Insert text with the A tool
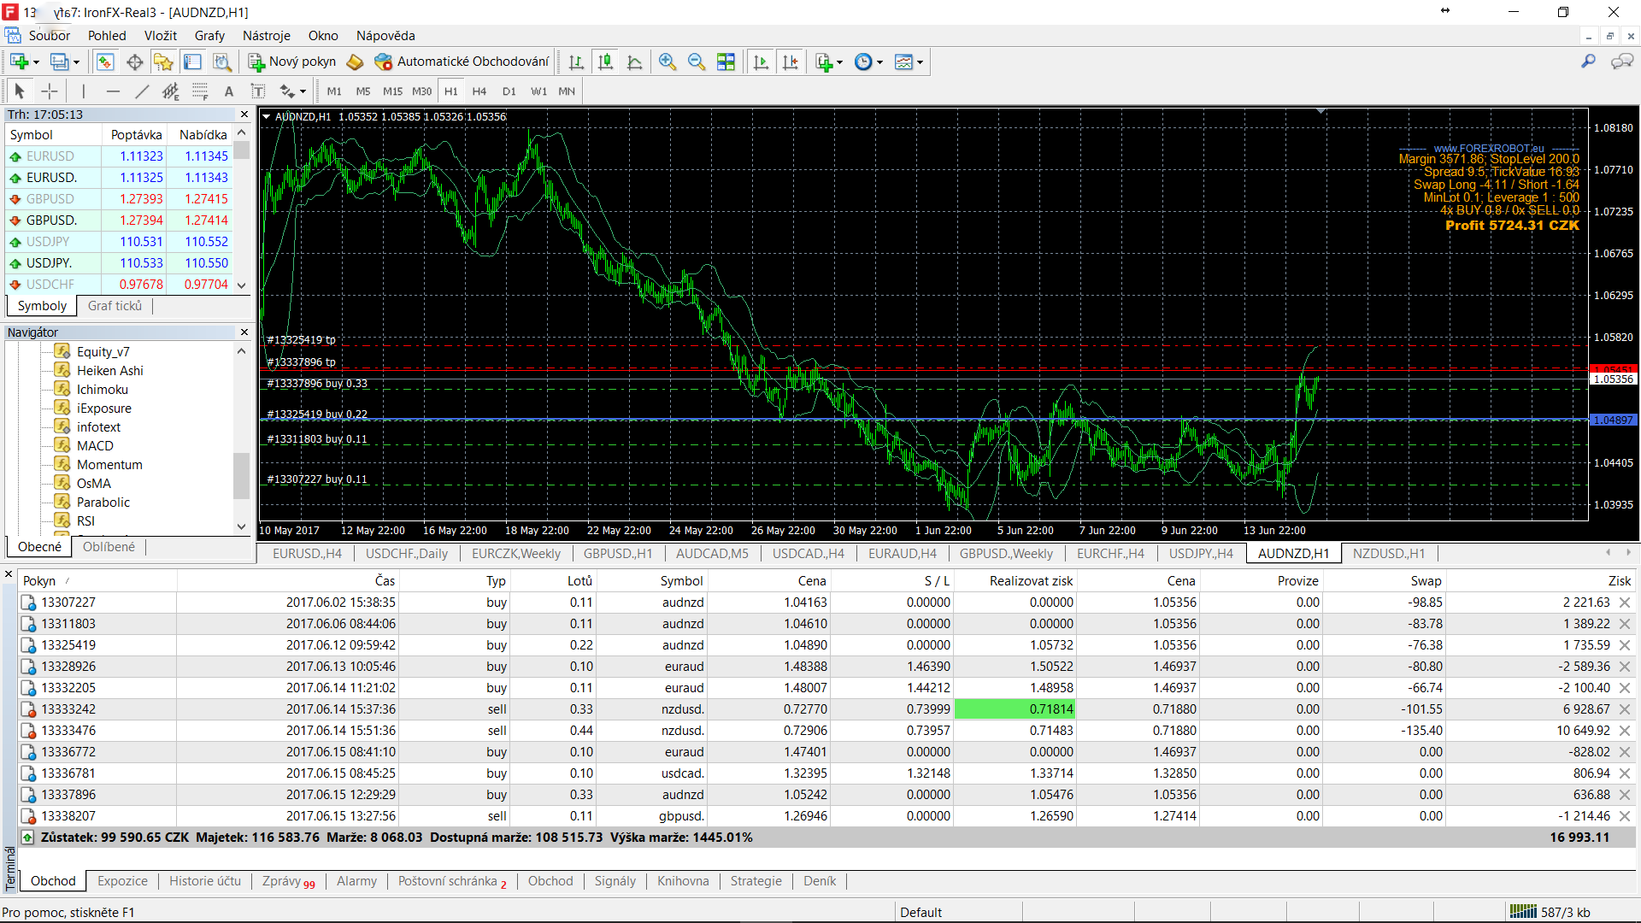The width and height of the screenshot is (1641, 923). tap(228, 91)
